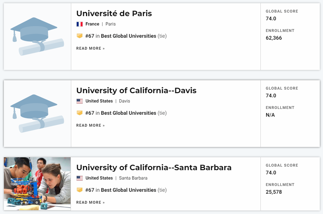The height and width of the screenshot is (214, 323).
Task: Open the University of California--Davis title link
Action: 136,91
